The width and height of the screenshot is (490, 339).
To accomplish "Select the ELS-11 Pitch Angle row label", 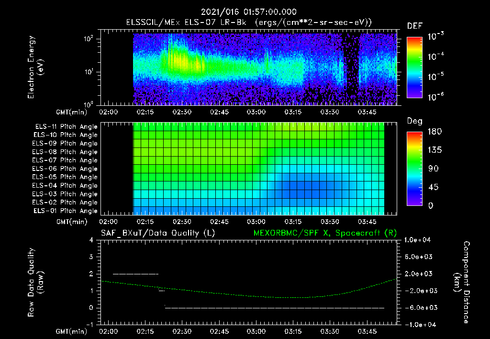I will point(66,127).
